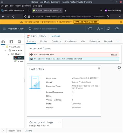Bookmark this page with star icon

[108, 16]
